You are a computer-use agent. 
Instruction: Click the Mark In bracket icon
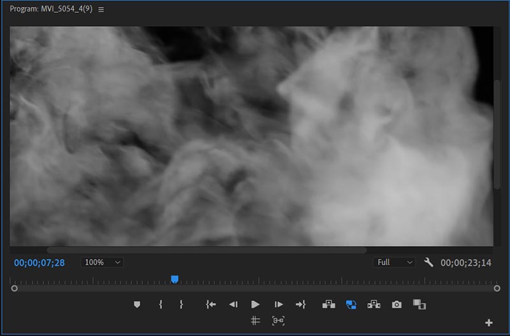coord(160,305)
